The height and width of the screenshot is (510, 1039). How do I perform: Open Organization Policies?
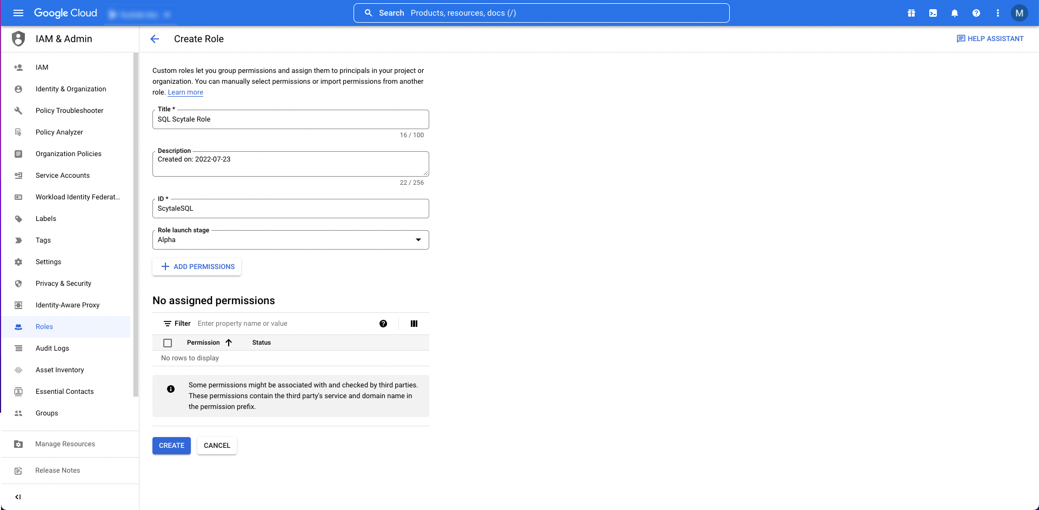click(x=65, y=154)
